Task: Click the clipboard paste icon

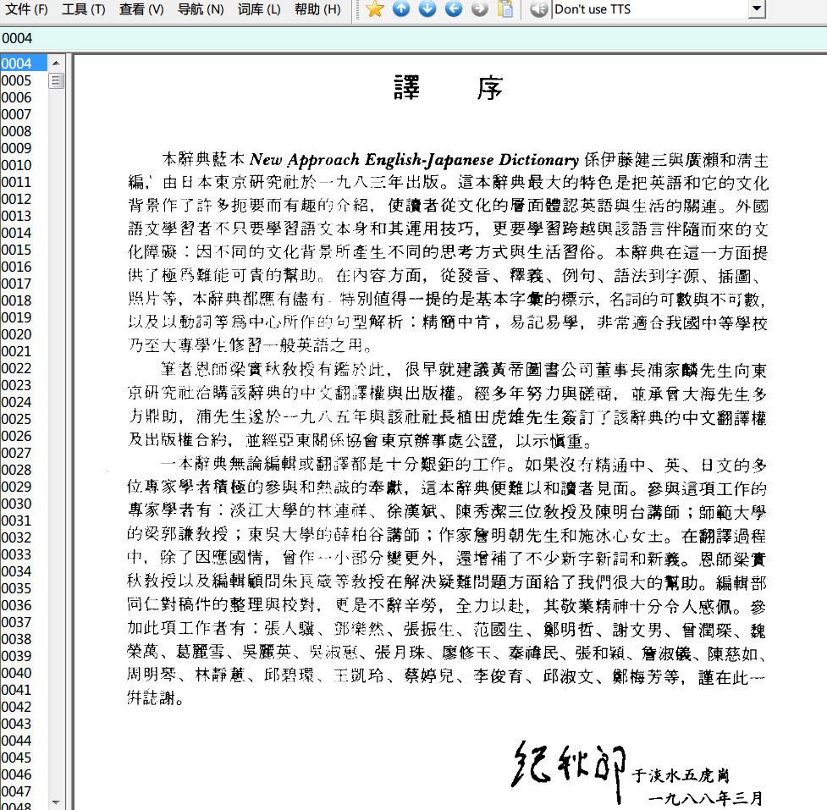Action: 505,9
